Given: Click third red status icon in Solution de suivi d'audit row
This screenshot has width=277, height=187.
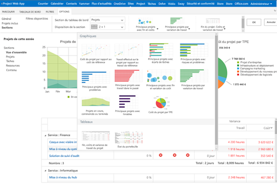Looking at the screenshot, I should [188, 155].
